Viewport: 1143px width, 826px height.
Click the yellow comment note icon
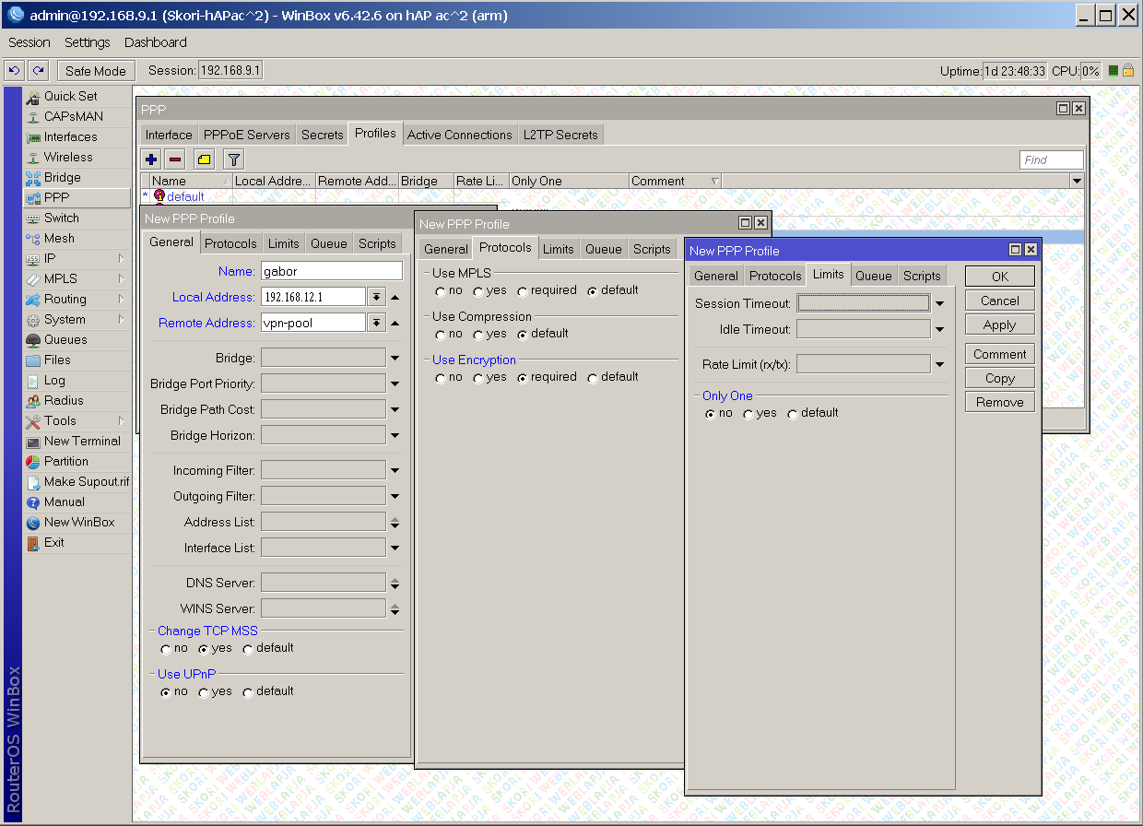pos(205,159)
